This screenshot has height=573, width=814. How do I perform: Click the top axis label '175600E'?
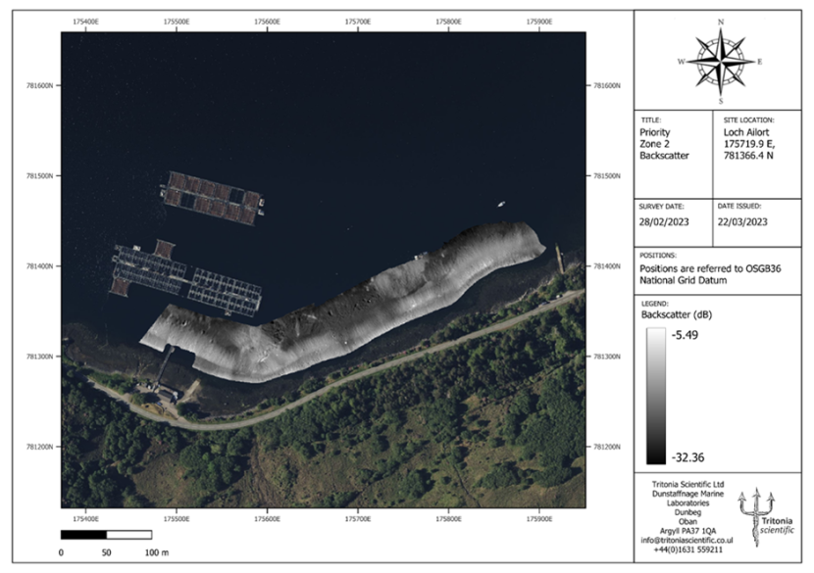(267, 22)
